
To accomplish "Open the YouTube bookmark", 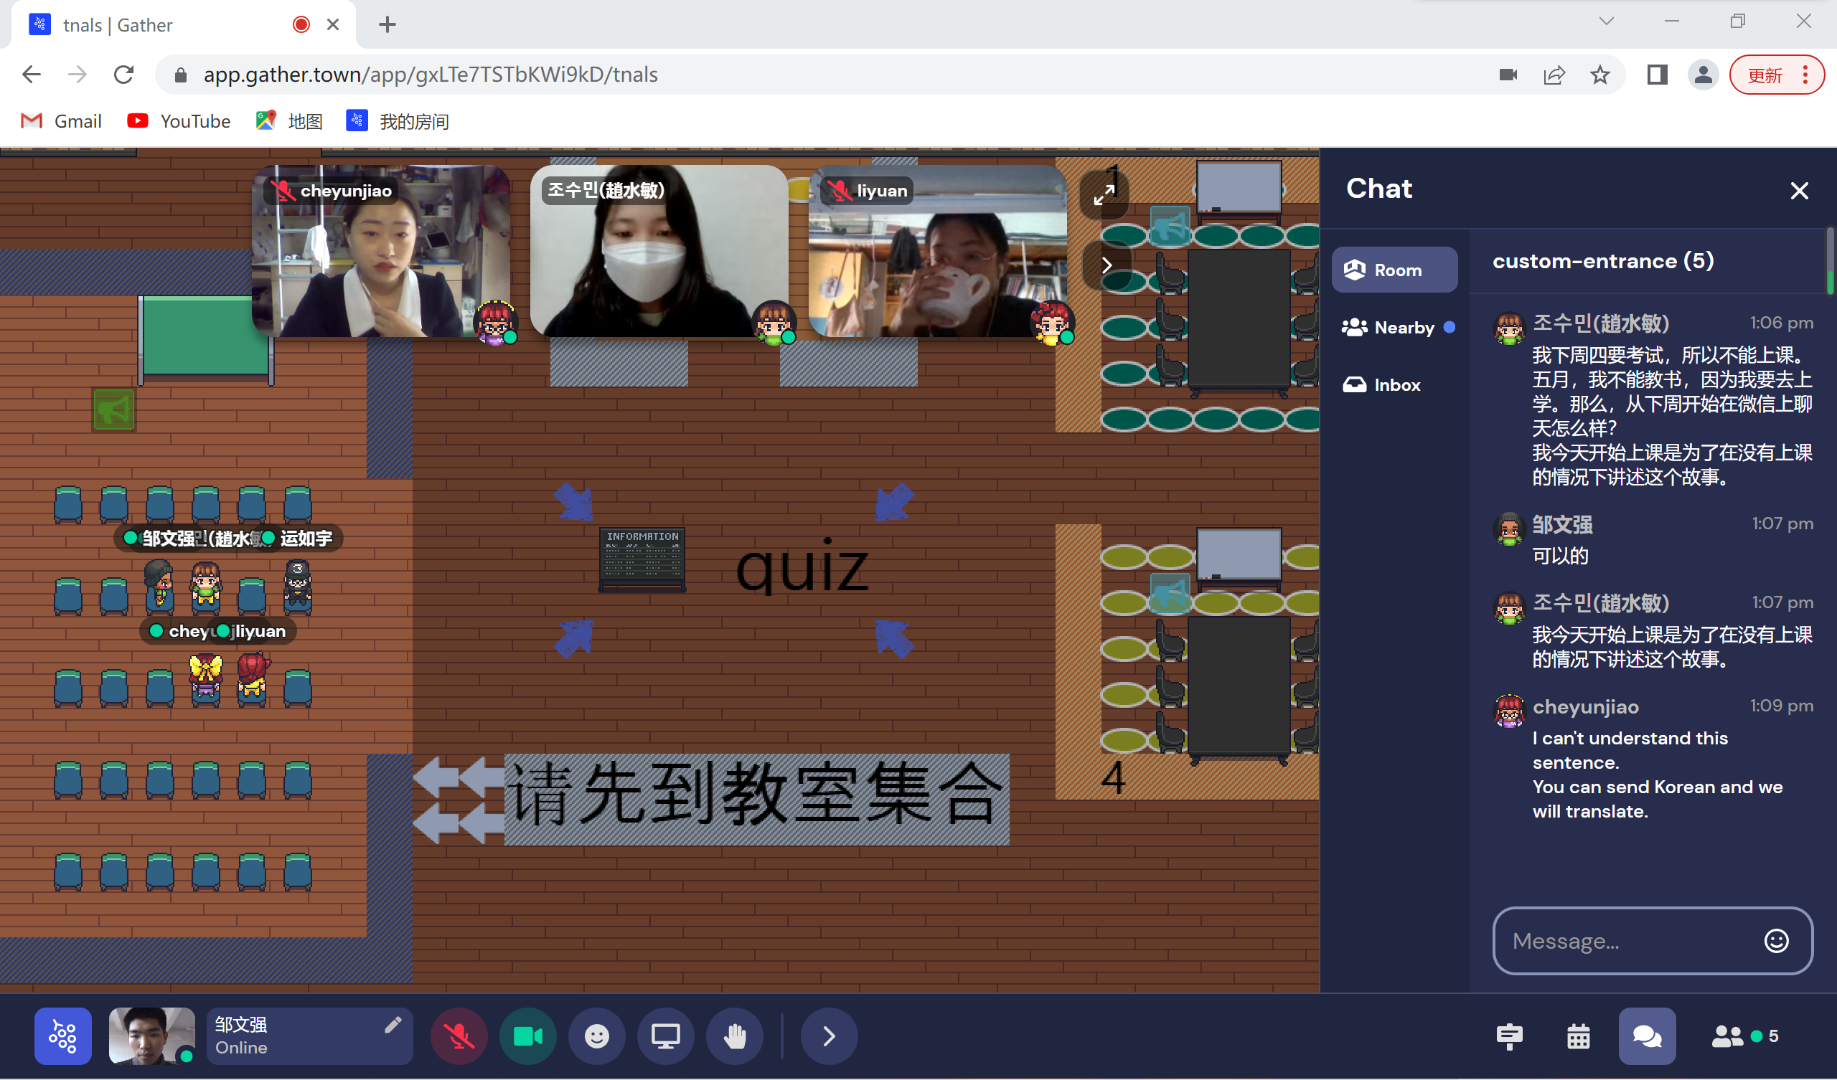I will [179, 121].
